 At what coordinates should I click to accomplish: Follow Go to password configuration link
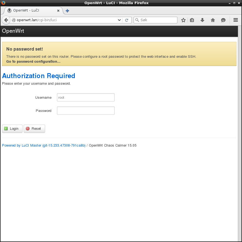33,61
